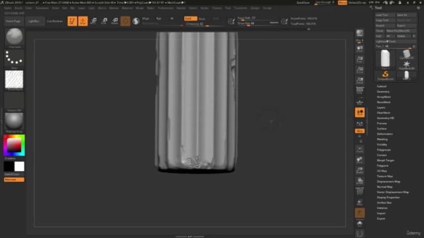The height and width of the screenshot is (238, 424).
Task: Click the AAHalf view icon
Action: tap(360, 81)
